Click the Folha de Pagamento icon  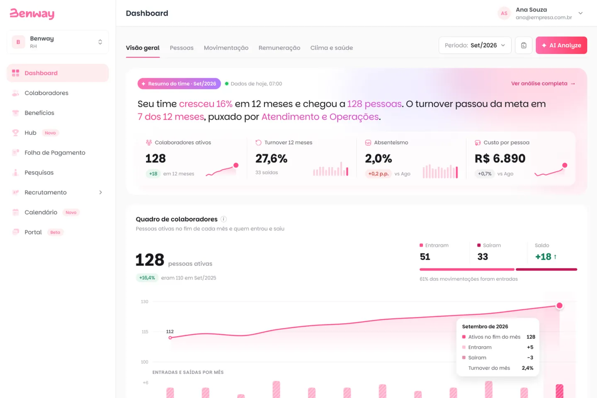(x=16, y=152)
